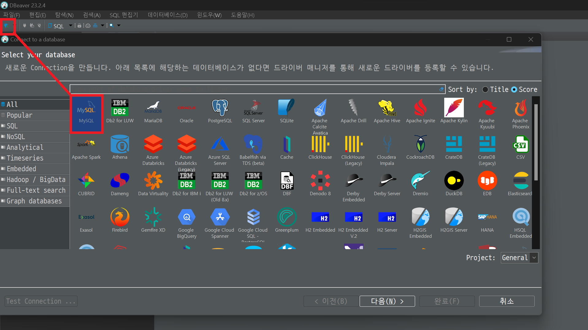
Task: Select the Greenplum driver icon
Action: point(287,220)
